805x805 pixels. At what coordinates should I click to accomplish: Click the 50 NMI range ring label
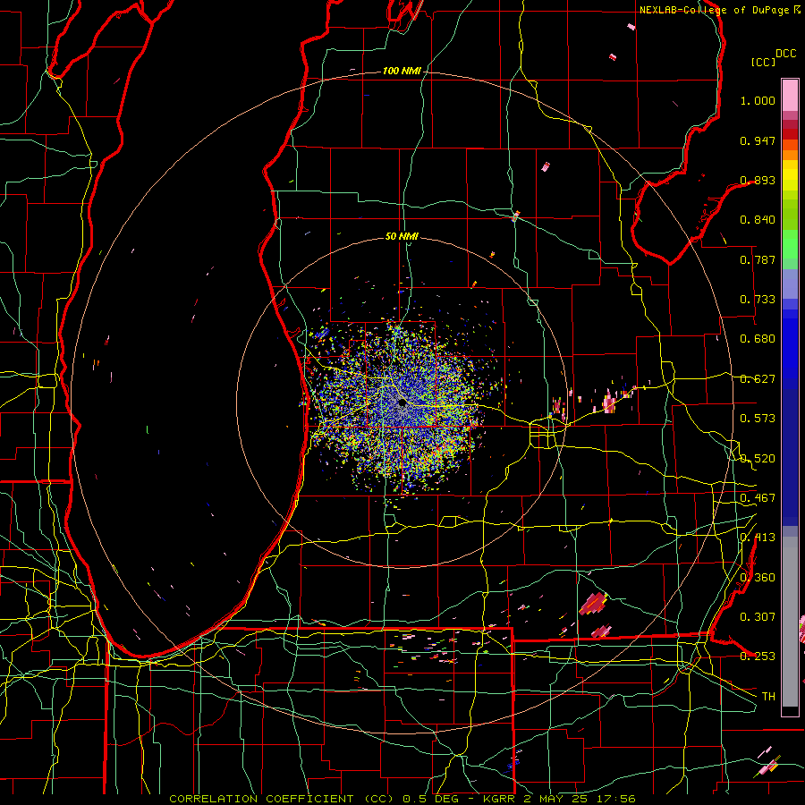pos(402,236)
